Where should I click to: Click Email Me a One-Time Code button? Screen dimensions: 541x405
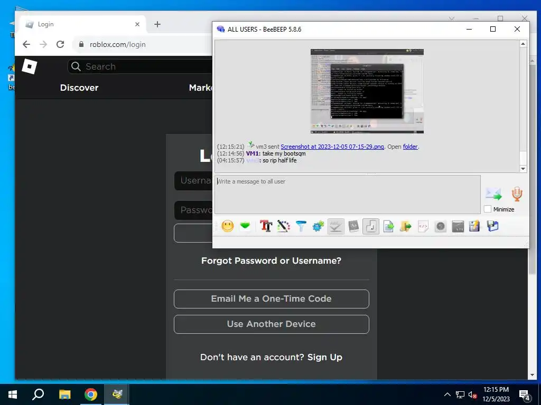271,298
